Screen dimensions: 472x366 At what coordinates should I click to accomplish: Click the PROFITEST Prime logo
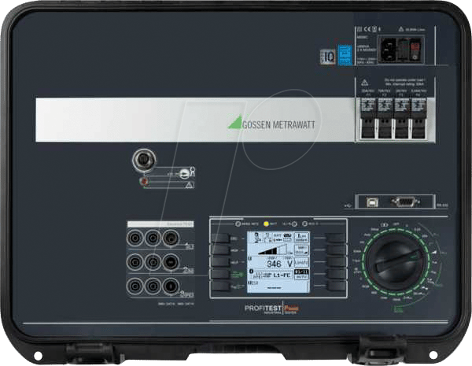tap(272, 309)
